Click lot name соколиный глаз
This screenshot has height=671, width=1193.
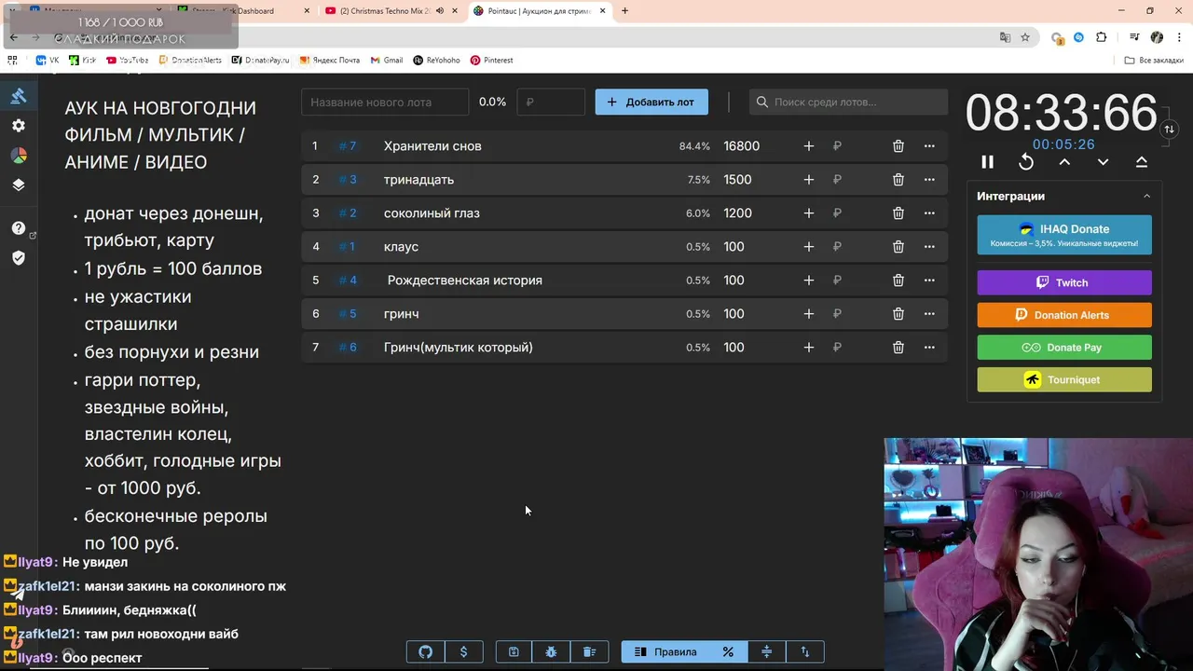432,213
